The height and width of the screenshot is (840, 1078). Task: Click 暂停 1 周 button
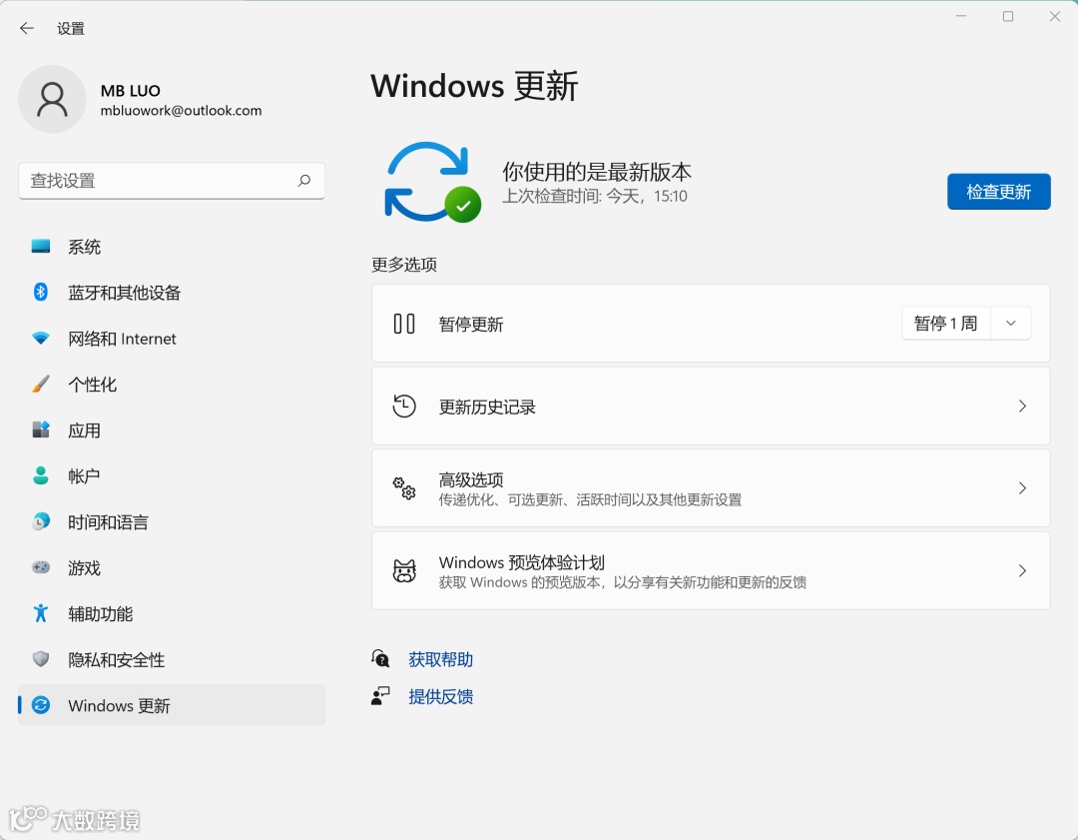tap(946, 324)
